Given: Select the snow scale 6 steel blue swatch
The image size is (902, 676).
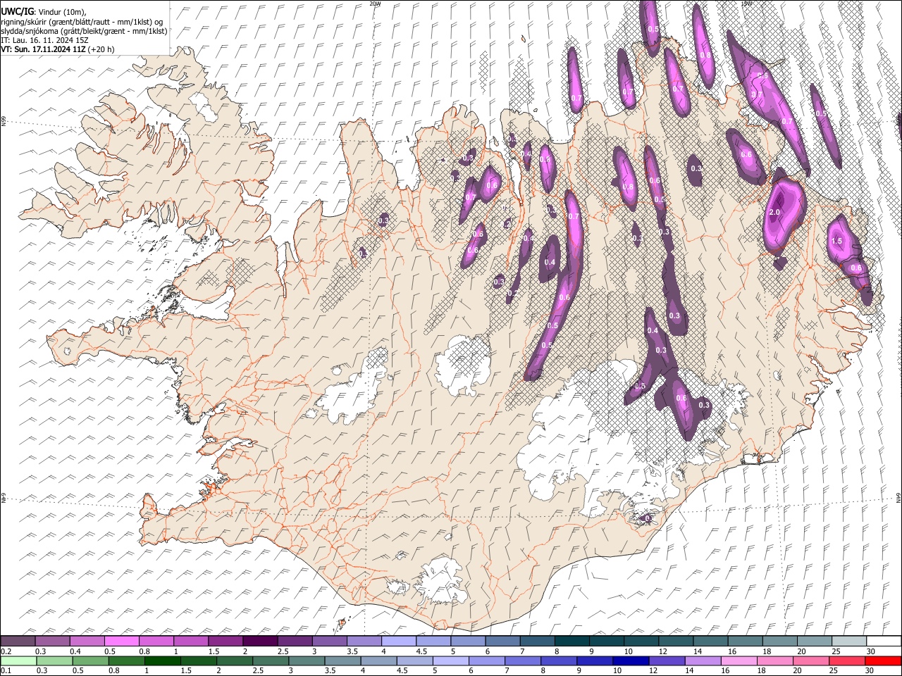Looking at the screenshot, I should click(502, 641).
